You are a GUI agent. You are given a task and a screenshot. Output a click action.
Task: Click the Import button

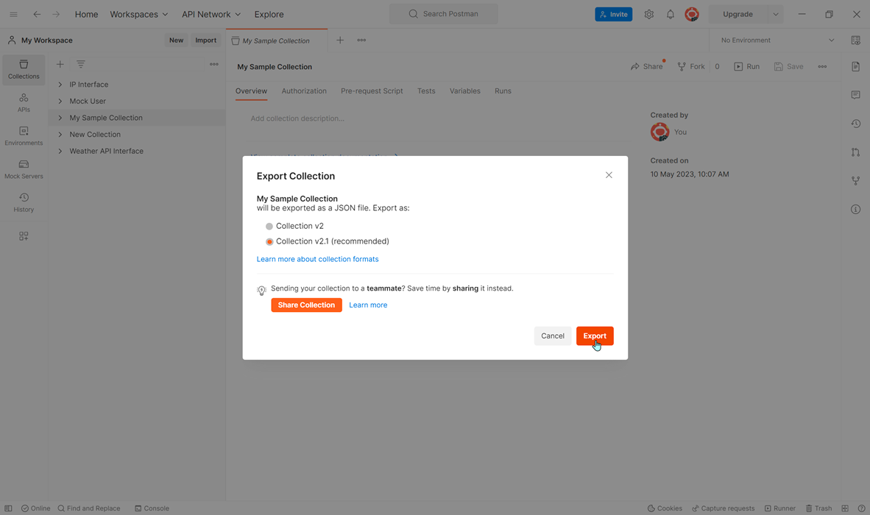(206, 40)
